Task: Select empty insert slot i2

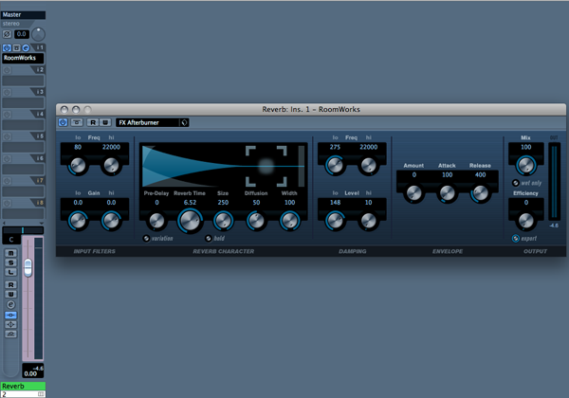Action: point(23,81)
